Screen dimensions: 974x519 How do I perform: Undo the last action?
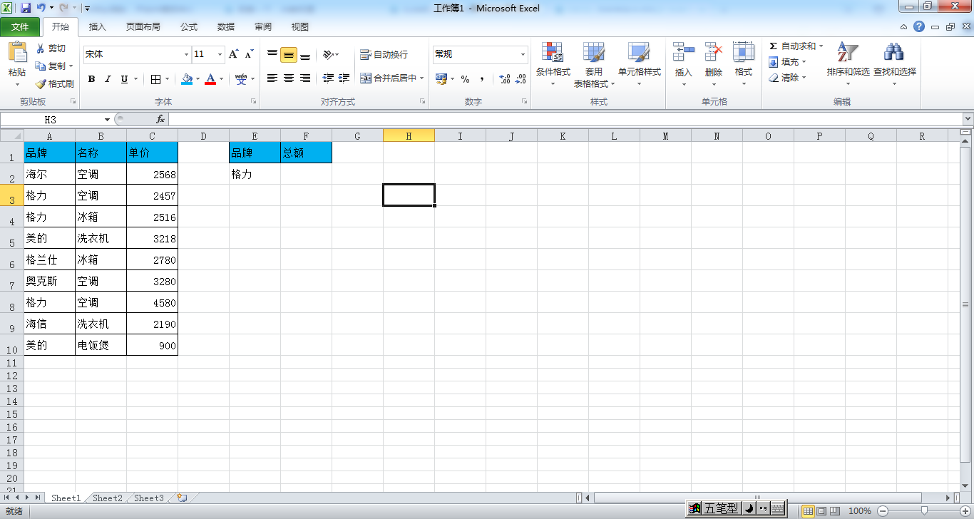point(41,8)
